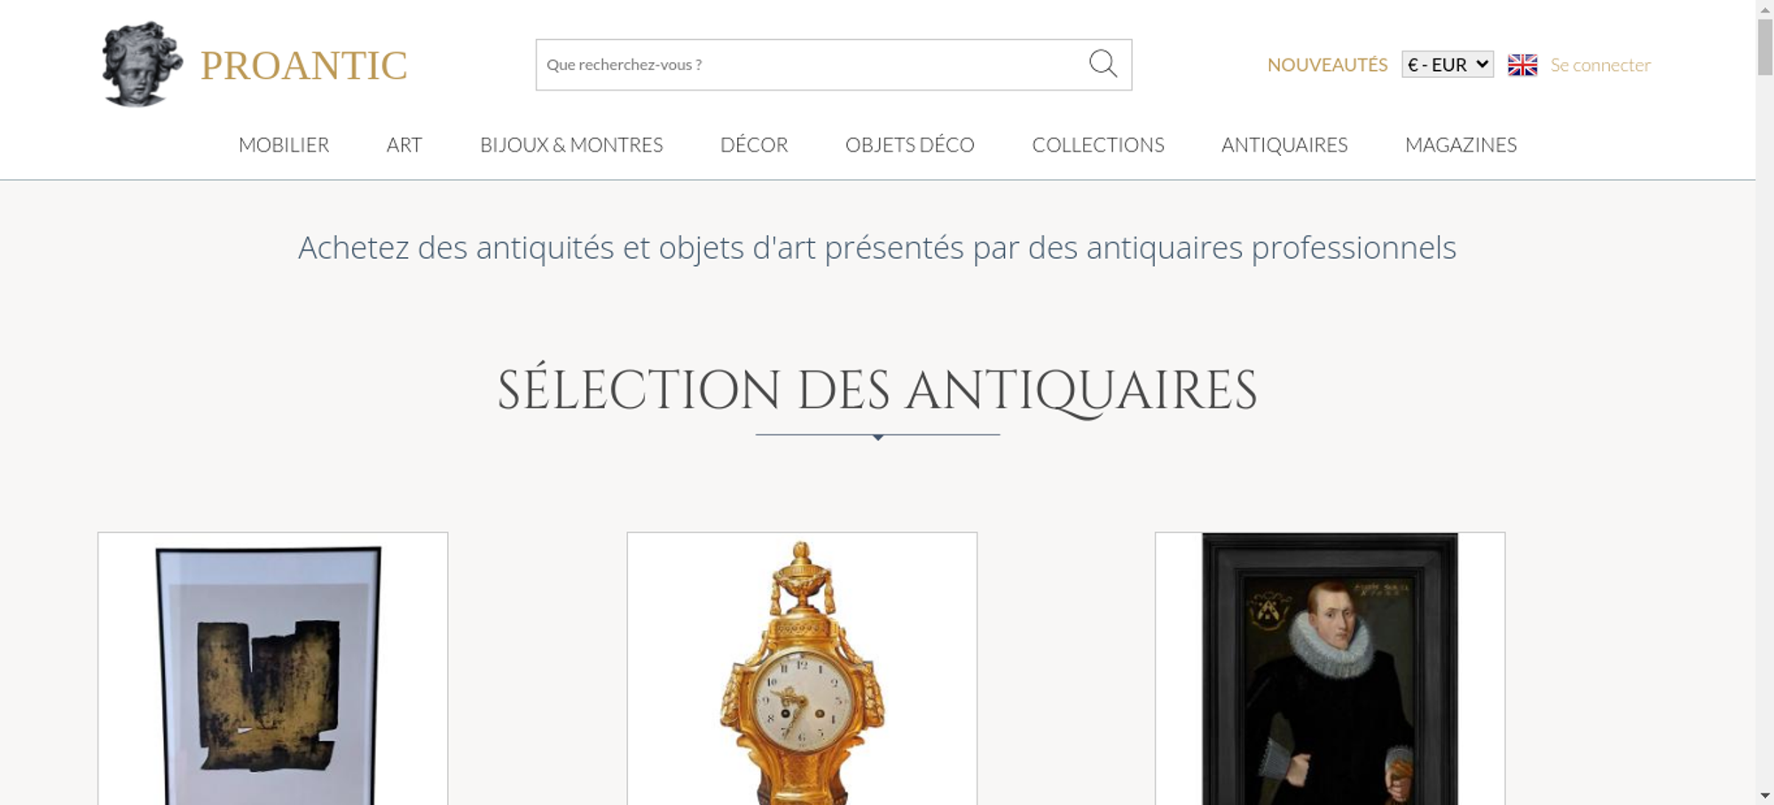This screenshot has height=805, width=1774.
Task: Switch language via the UK flag icon
Action: click(1522, 65)
